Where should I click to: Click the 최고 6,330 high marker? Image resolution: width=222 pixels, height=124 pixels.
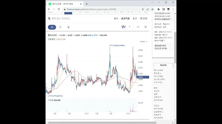117,45
